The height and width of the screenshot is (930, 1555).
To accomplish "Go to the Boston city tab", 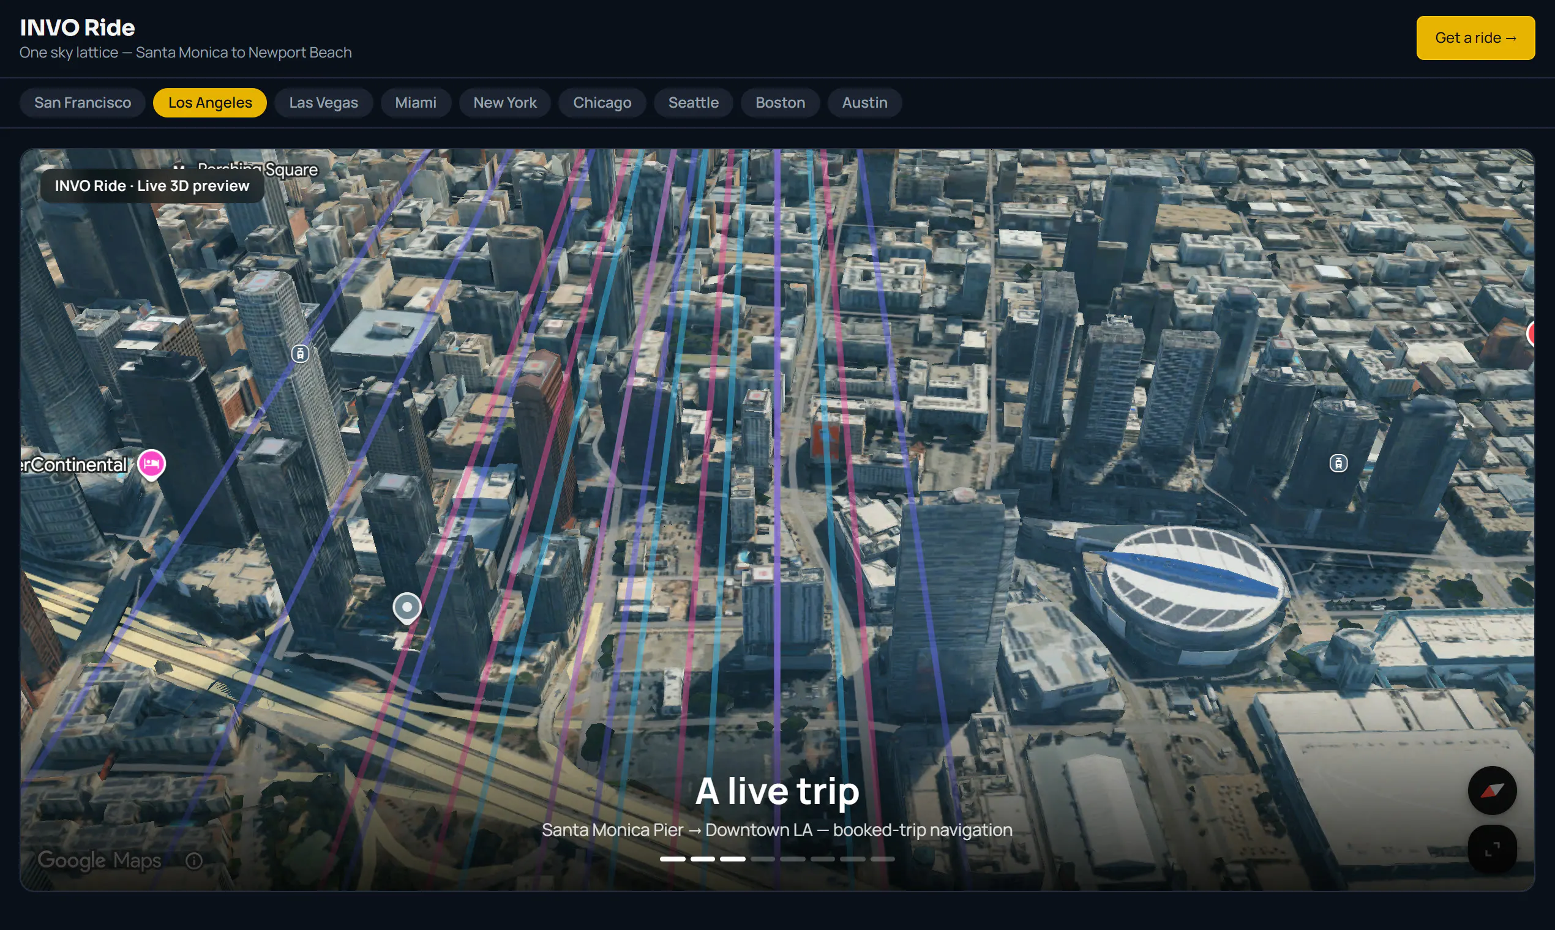I will point(780,103).
